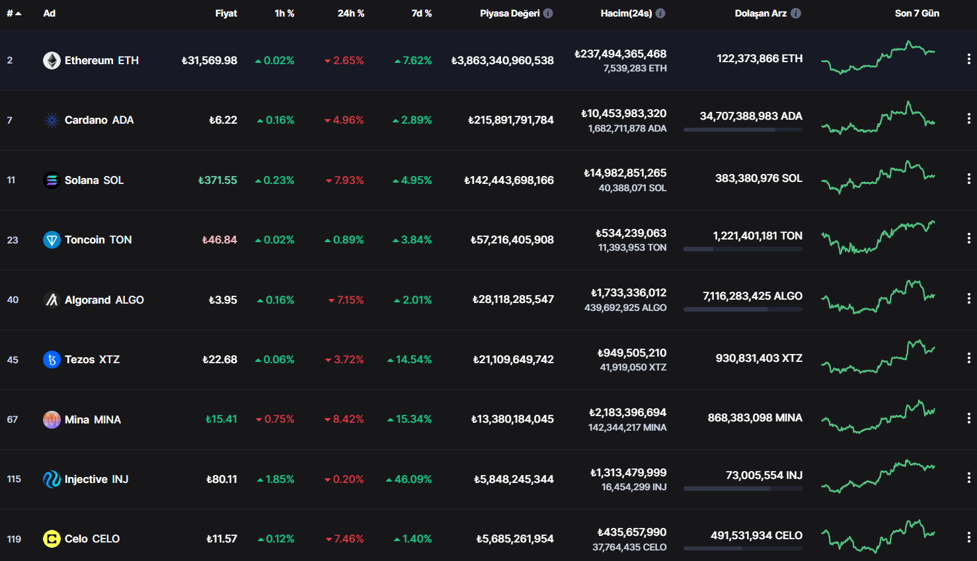Open the three-dot menu for Cardano row
This screenshot has width=977, height=561.
click(x=969, y=118)
